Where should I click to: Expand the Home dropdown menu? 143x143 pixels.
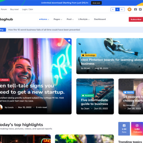tap(44, 19)
